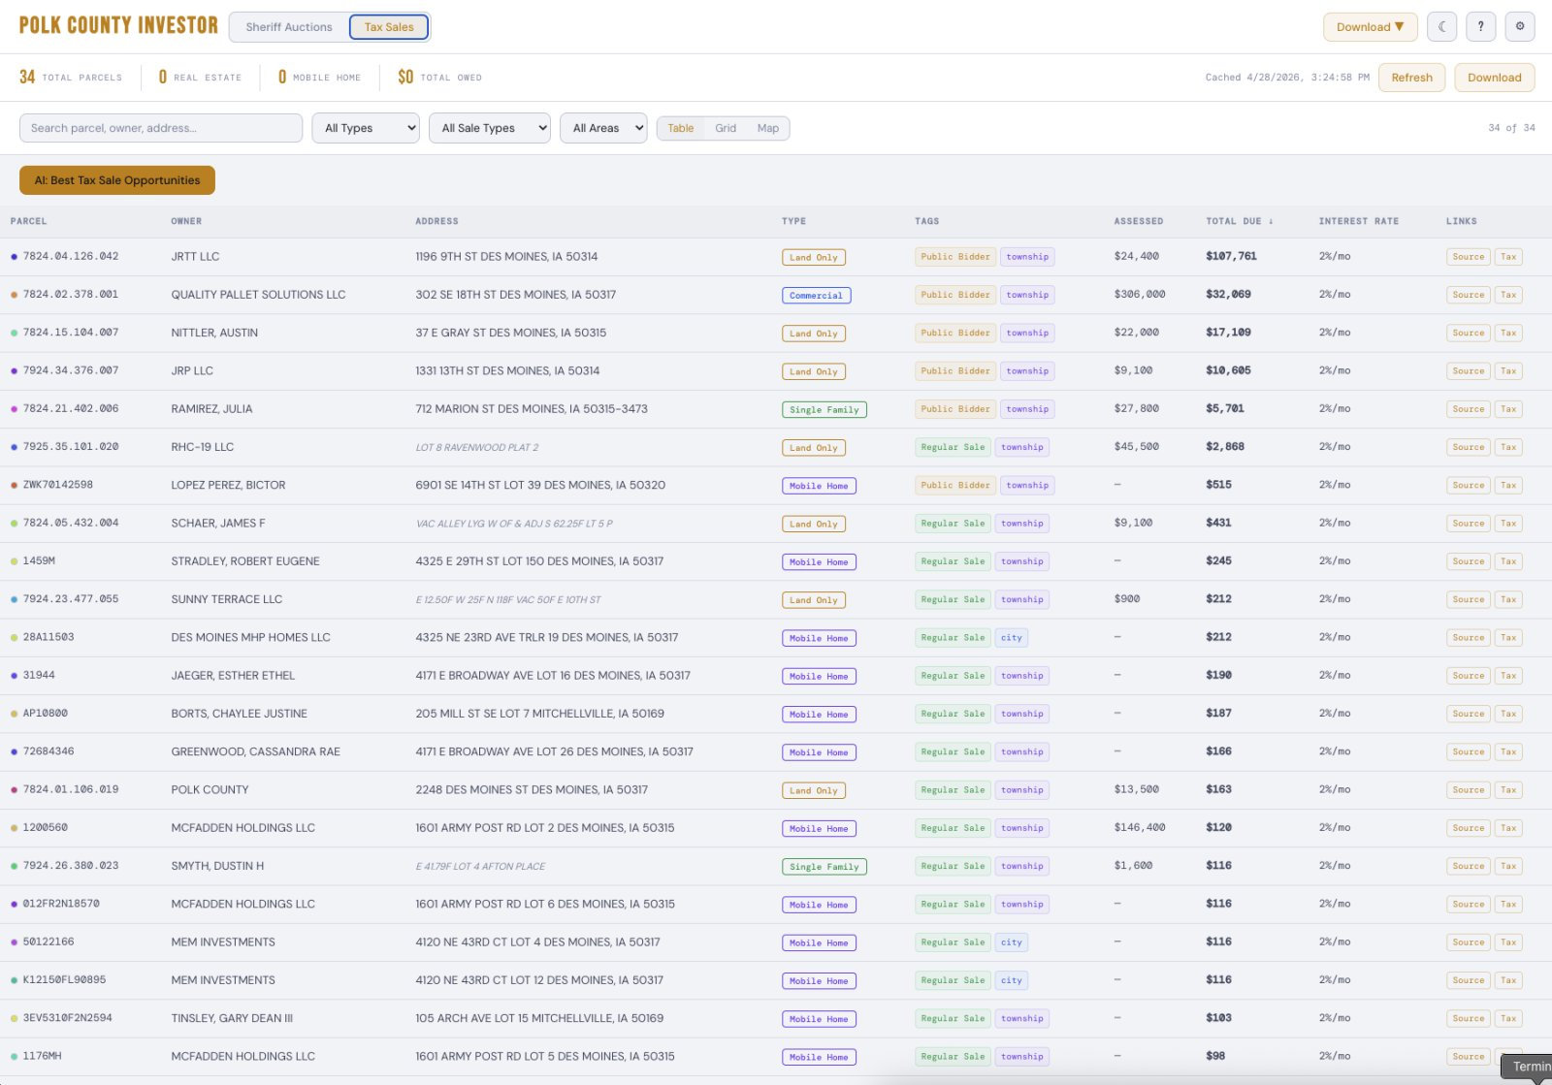Screen dimensions: 1552x1085
Task: Sort by Parcel column header
Action: pyautogui.click(x=28, y=221)
